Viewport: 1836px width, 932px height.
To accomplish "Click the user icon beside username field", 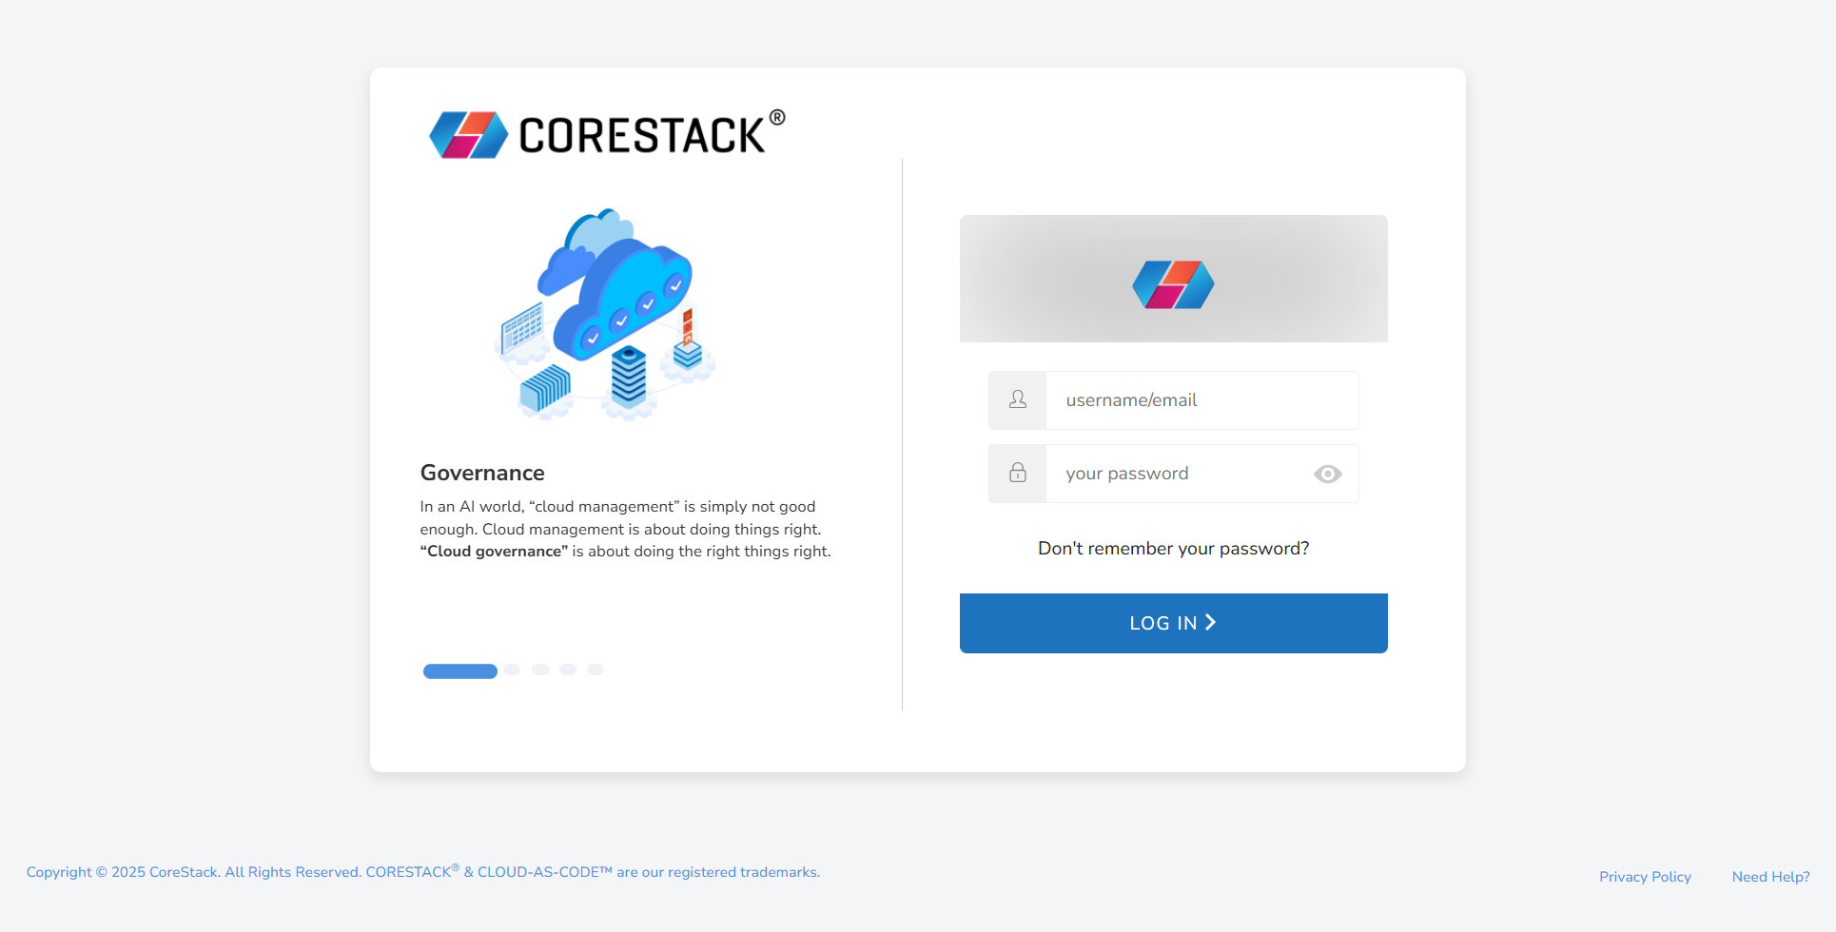I will click(x=1017, y=400).
